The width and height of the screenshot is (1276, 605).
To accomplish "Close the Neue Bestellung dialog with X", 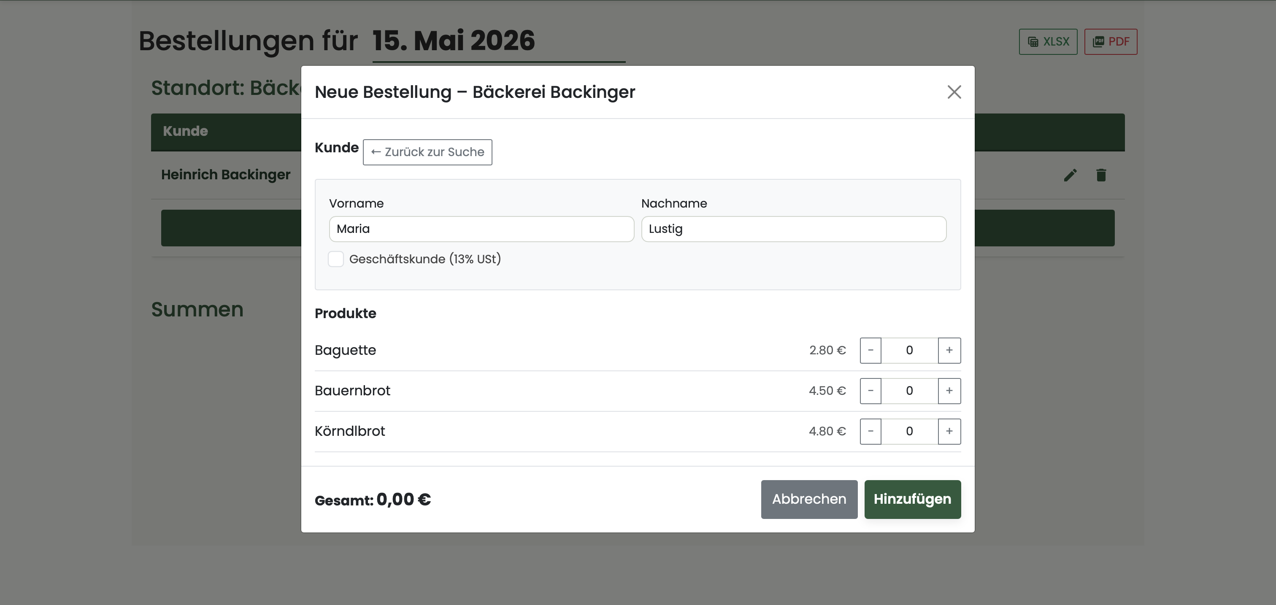I will coord(954,92).
